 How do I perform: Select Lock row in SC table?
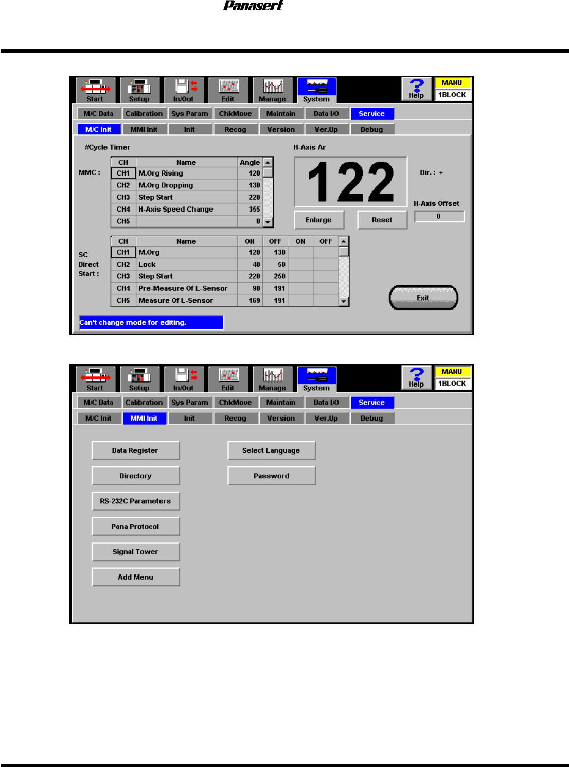(x=225, y=265)
